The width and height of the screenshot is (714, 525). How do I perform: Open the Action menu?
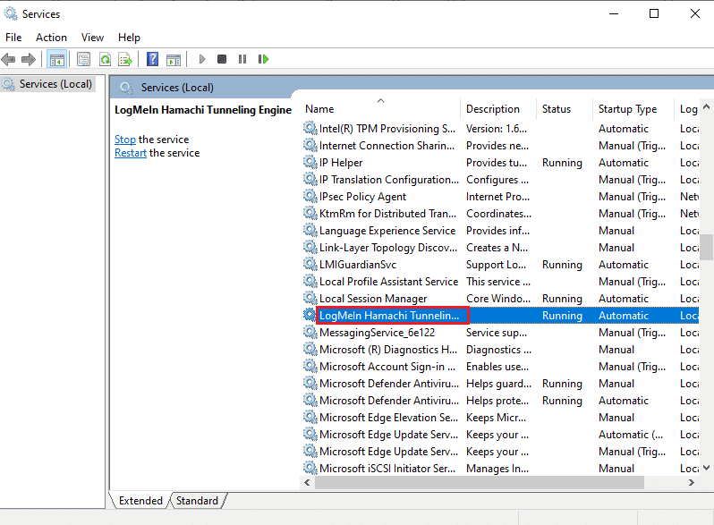pos(52,38)
